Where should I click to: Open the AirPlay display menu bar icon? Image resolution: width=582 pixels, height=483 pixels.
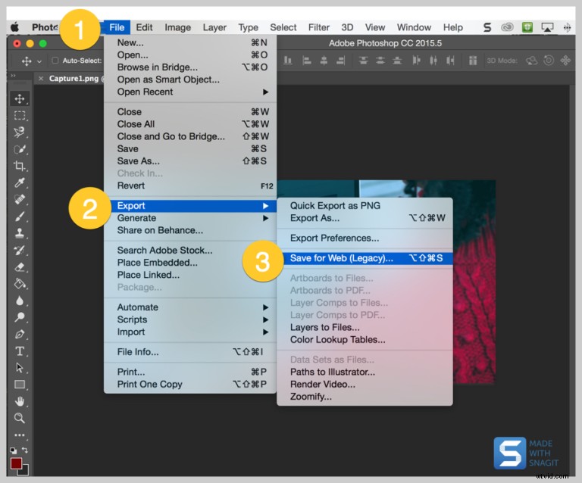(x=547, y=27)
